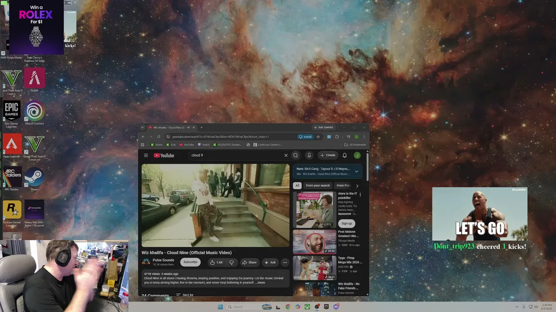Expand the Mix playlist panel chevron
The height and width of the screenshot is (312, 556).
point(357,171)
